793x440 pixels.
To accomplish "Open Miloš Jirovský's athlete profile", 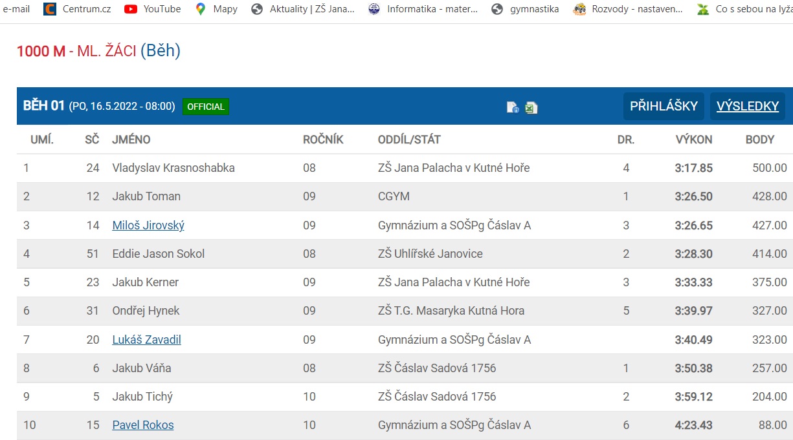I will click(x=148, y=225).
